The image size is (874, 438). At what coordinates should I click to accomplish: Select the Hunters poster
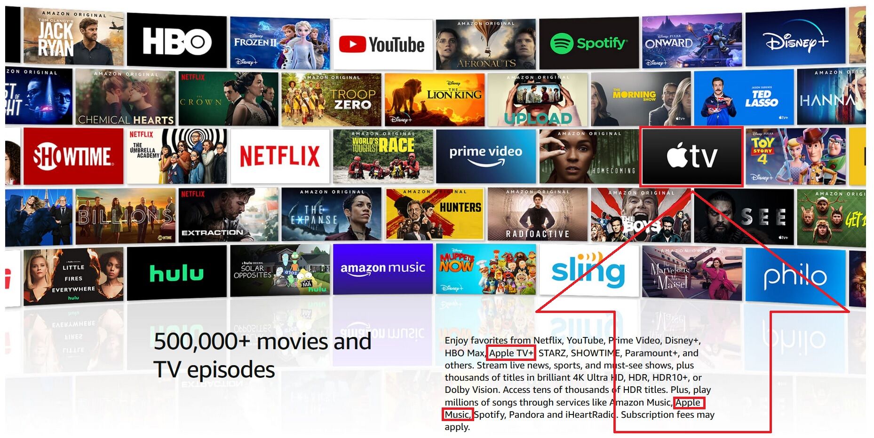point(434,214)
